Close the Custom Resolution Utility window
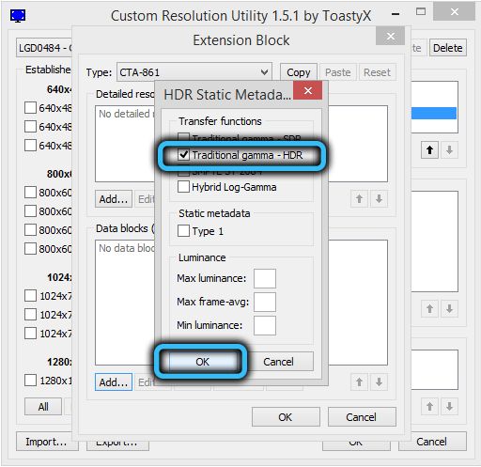Image resolution: width=481 pixels, height=467 pixels. pos(454,12)
